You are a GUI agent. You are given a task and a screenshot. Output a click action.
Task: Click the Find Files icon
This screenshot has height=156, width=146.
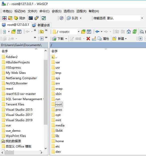(x=142, y=32)
